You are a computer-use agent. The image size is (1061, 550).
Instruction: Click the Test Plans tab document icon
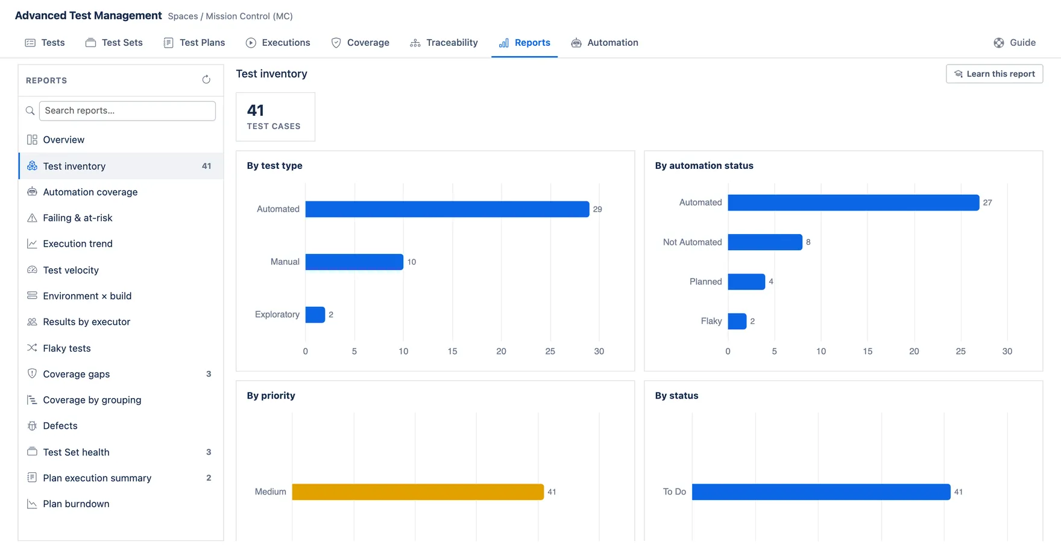tap(168, 43)
